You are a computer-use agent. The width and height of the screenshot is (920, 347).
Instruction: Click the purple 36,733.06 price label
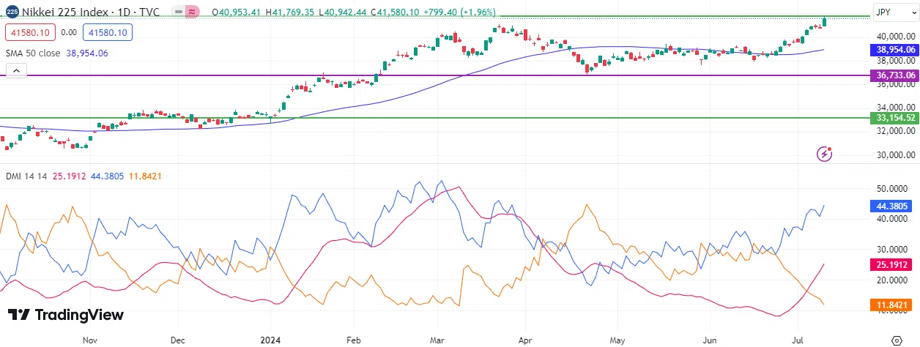coord(896,75)
